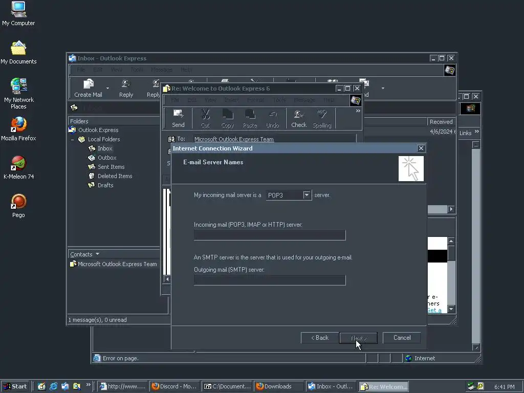This screenshot has width=524, height=393.
Task: Expand the Links toolbar chevron in browser
Action: pyautogui.click(x=477, y=132)
